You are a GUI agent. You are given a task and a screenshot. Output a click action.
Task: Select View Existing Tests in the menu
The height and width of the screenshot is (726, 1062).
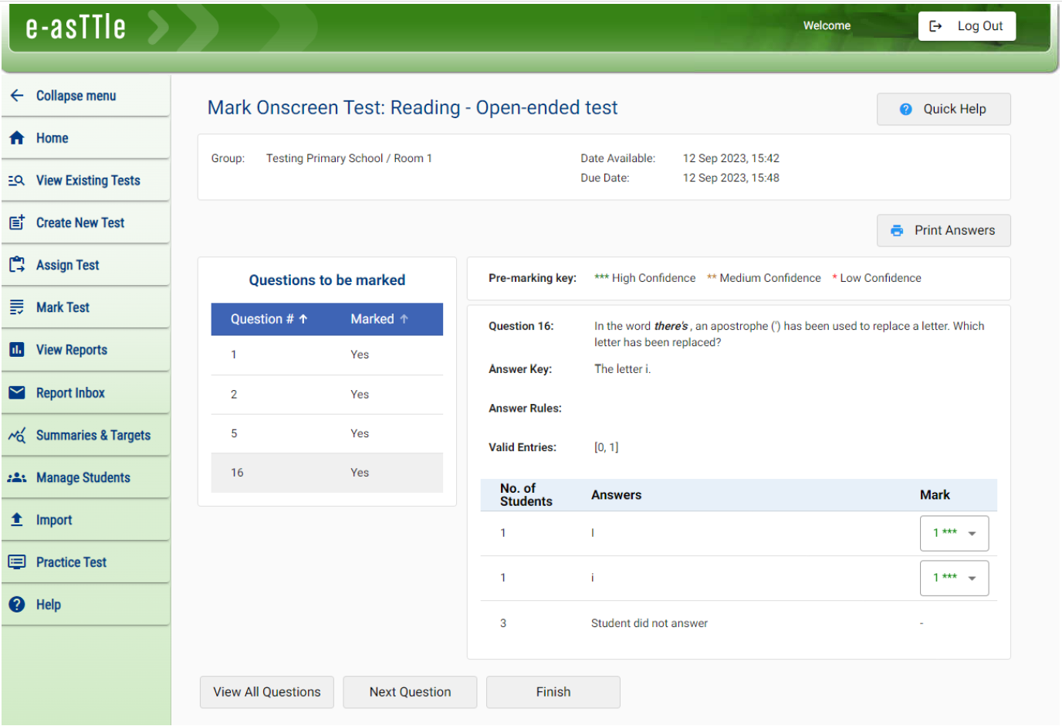coord(87,180)
